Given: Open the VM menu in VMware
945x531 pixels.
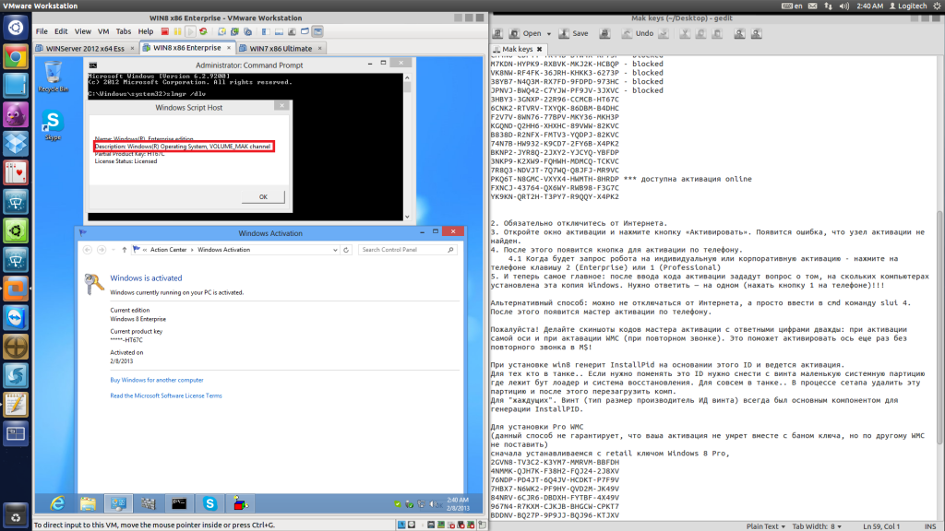Looking at the screenshot, I should (102, 31).
